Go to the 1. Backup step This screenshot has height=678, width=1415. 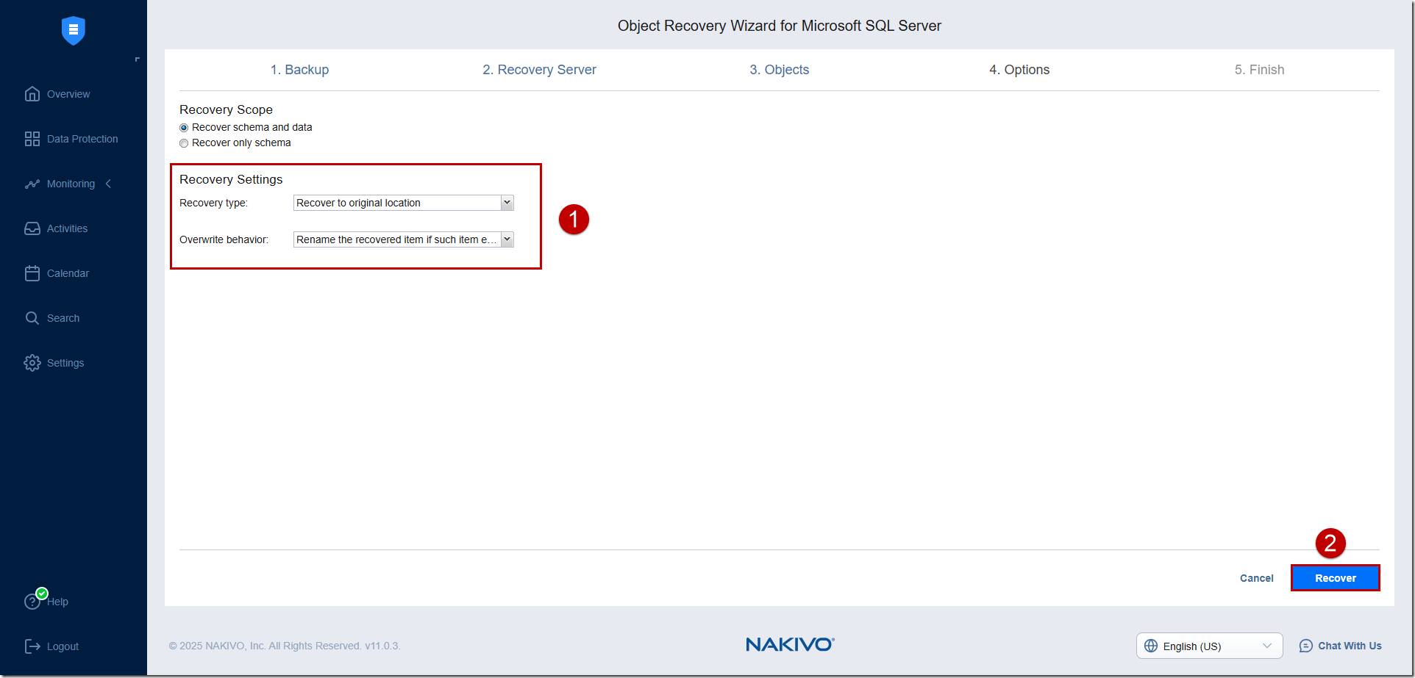pyautogui.click(x=299, y=70)
